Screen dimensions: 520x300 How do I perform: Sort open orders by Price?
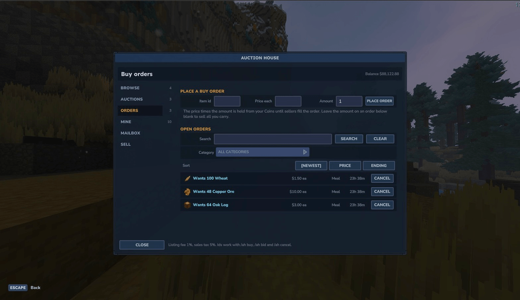click(x=345, y=166)
